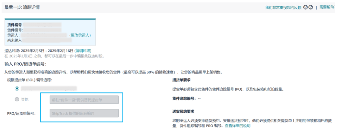Select the first BOL number radio button
This screenshot has height=130, width=342.
tap(17, 89)
